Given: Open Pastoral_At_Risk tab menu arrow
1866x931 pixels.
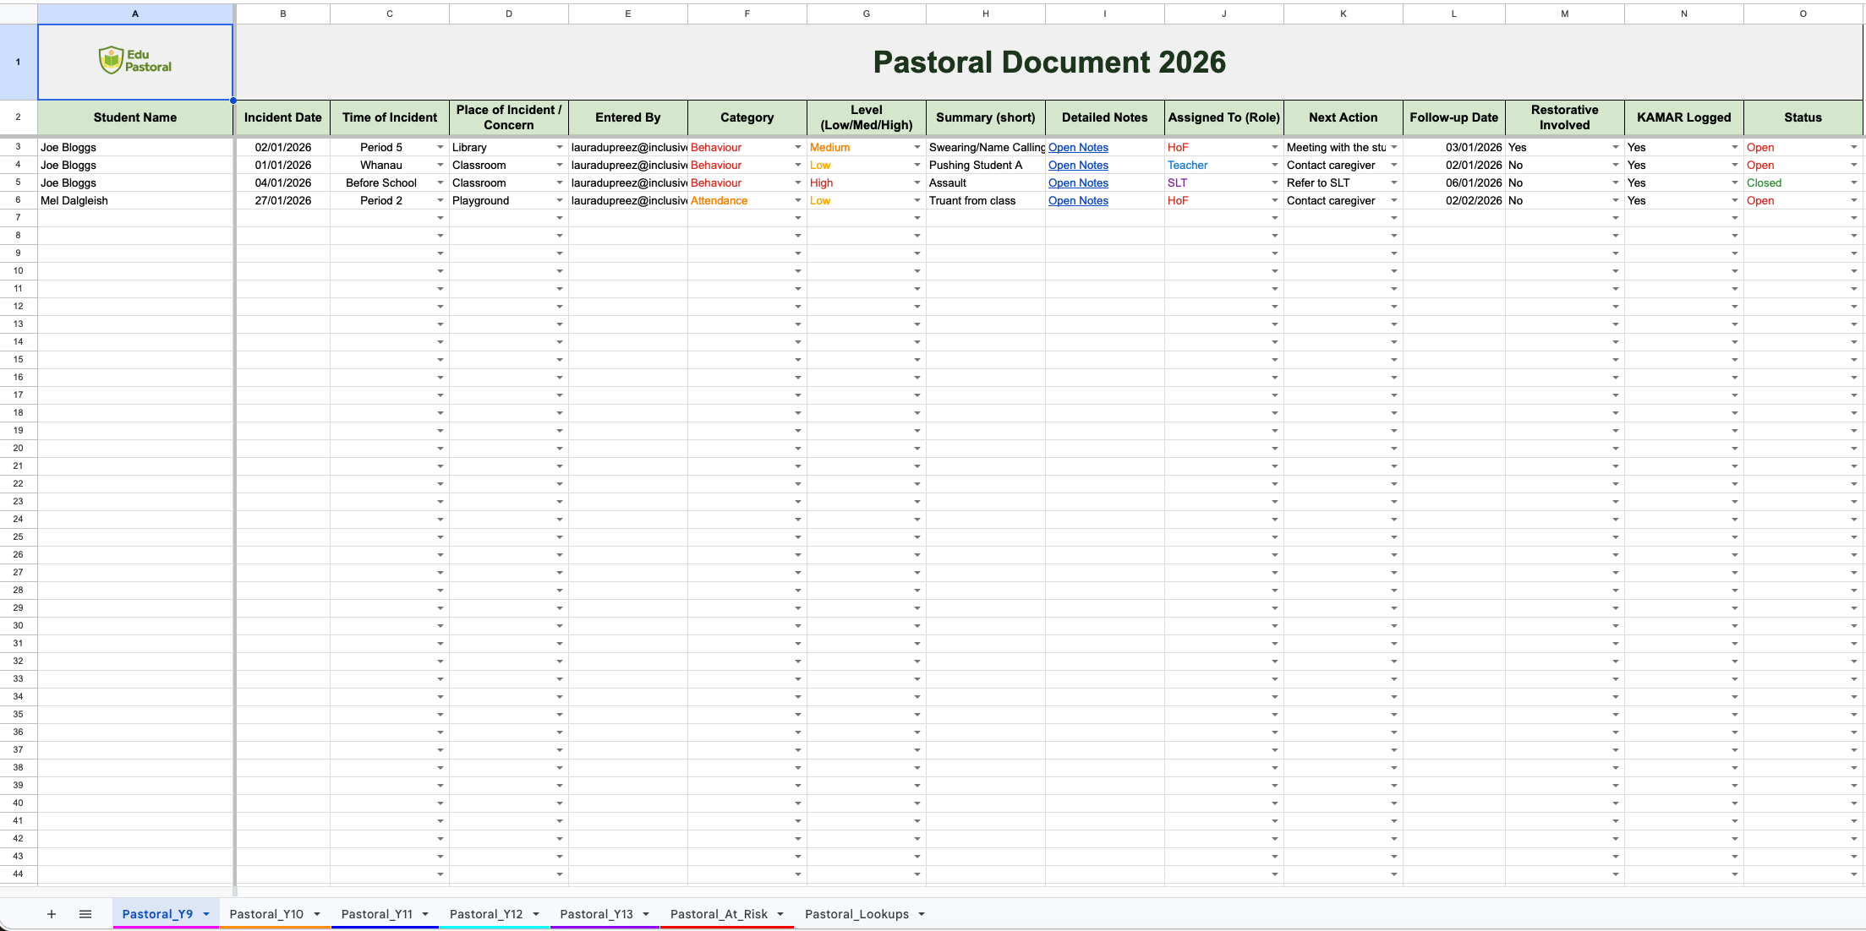Looking at the screenshot, I should (x=780, y=914).
